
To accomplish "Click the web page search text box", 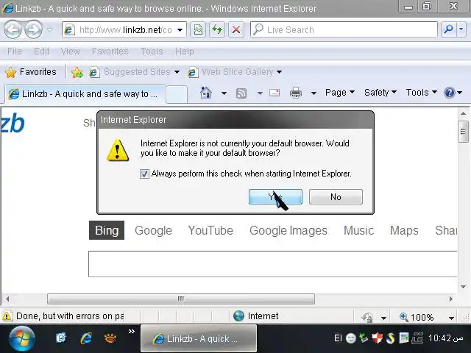I will (273, 264).
